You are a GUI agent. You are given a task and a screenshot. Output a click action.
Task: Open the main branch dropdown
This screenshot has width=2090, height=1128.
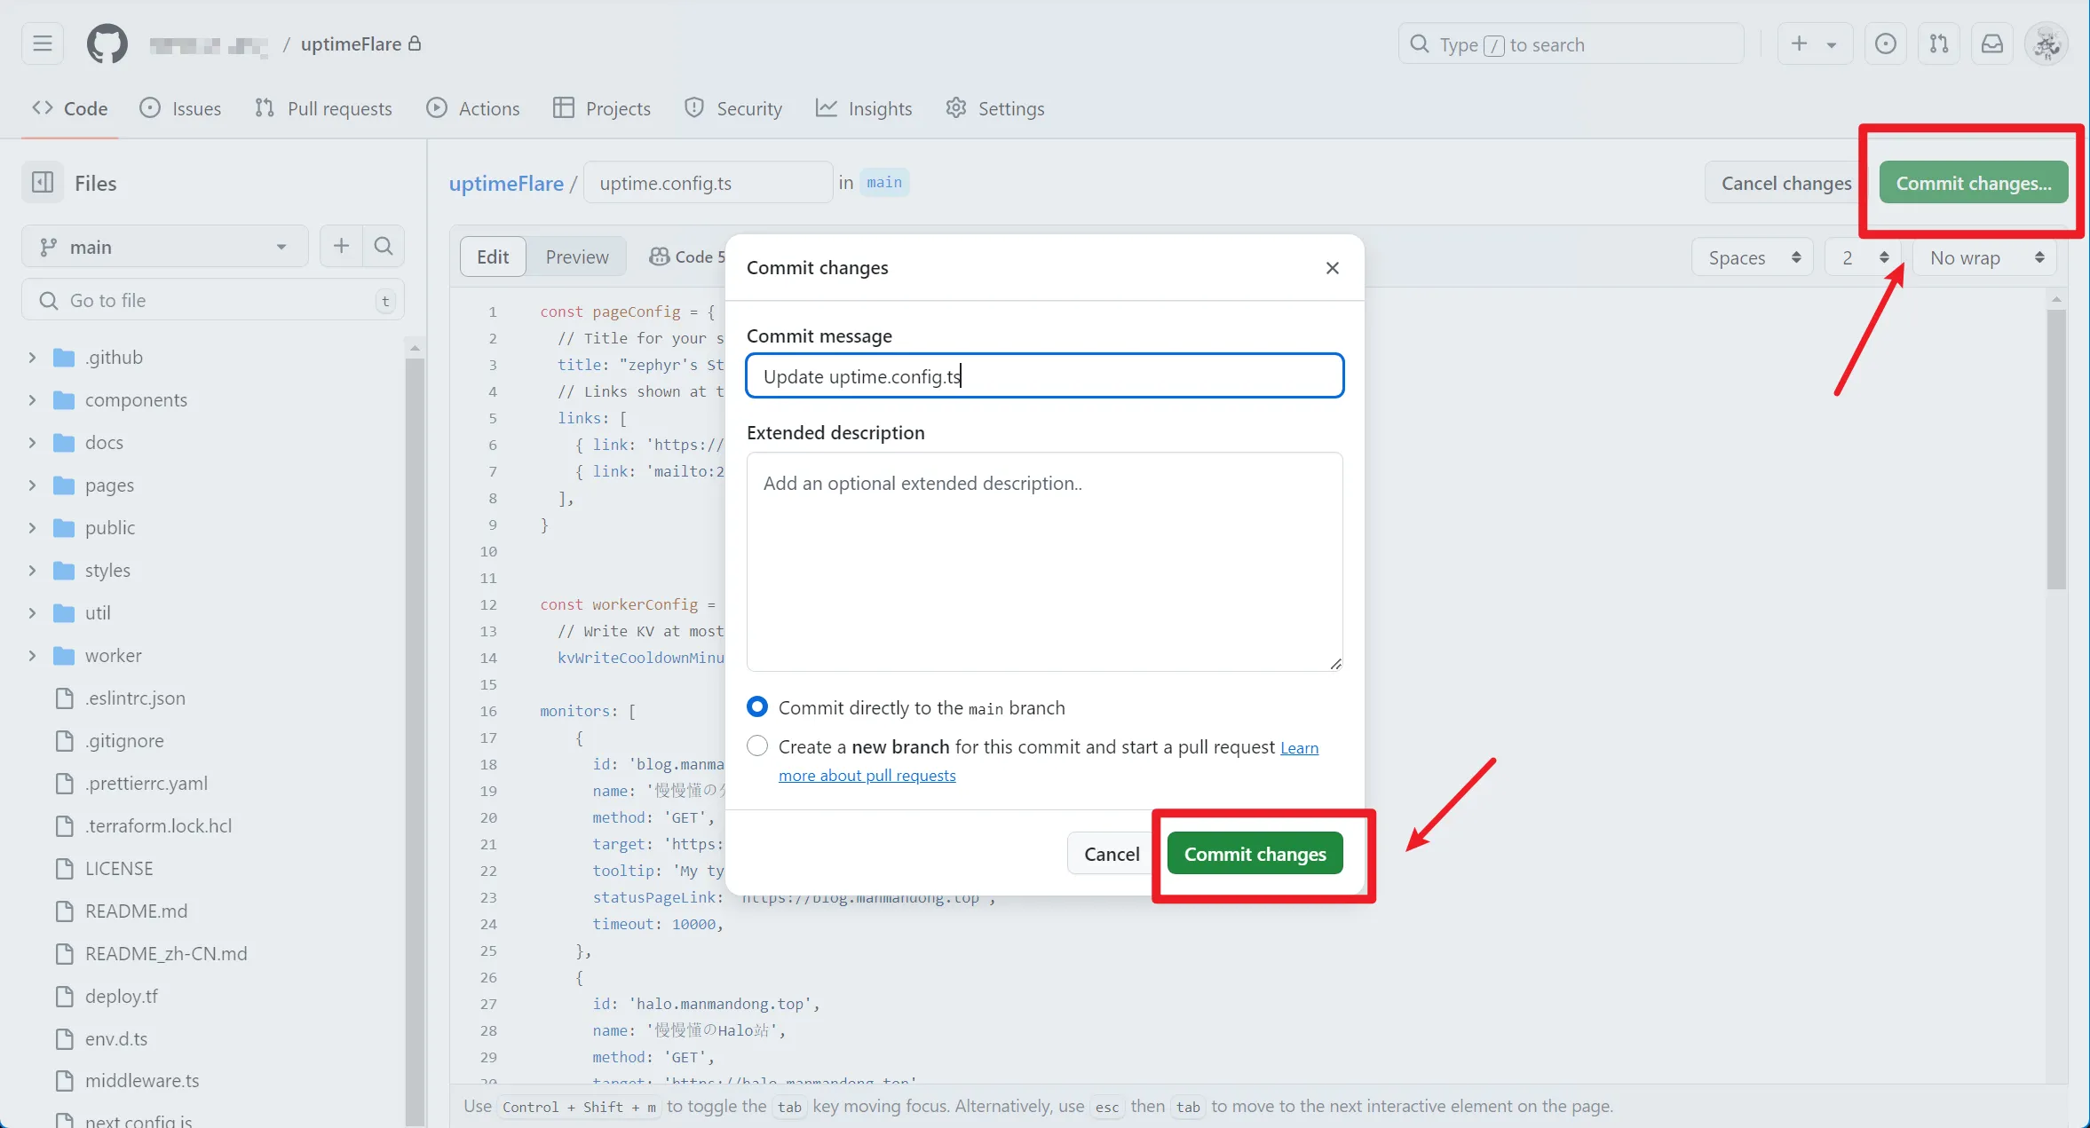pyautogui.click(x=164, y=247)
